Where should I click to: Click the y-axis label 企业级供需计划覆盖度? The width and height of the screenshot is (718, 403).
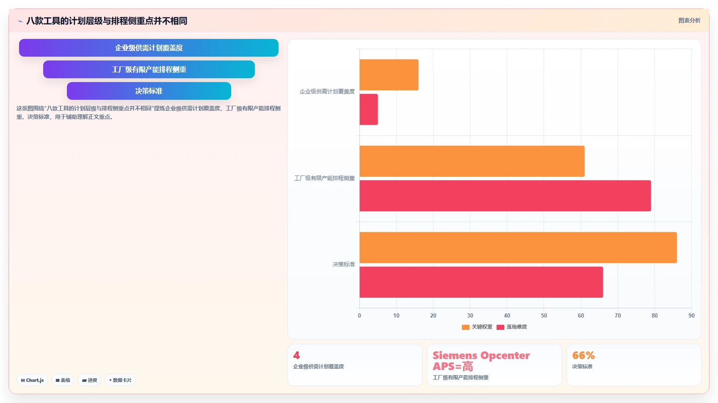pos(327,91)
